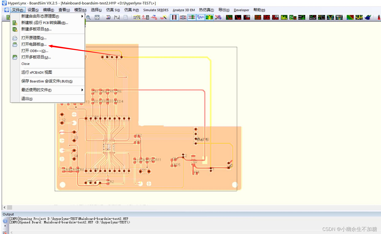This screenshot has height=234, width=381.
Task: Click the chart with check marks icon
Action: click(x=313, y=17)
